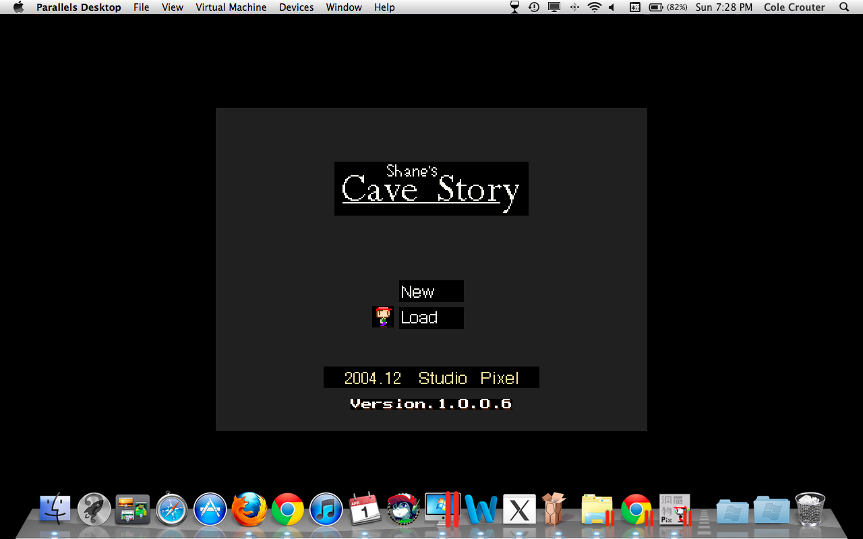
Task: Open the Bluetooth status menu
Action: 574,7
